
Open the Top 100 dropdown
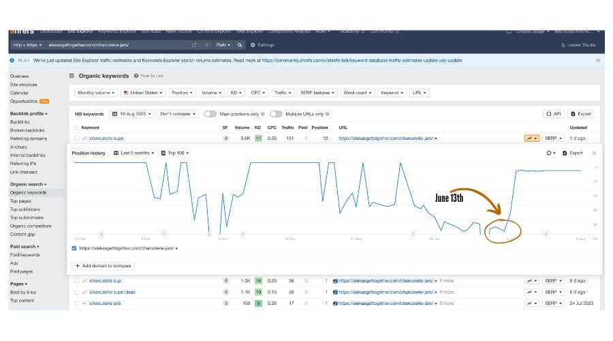coord(175,153)
